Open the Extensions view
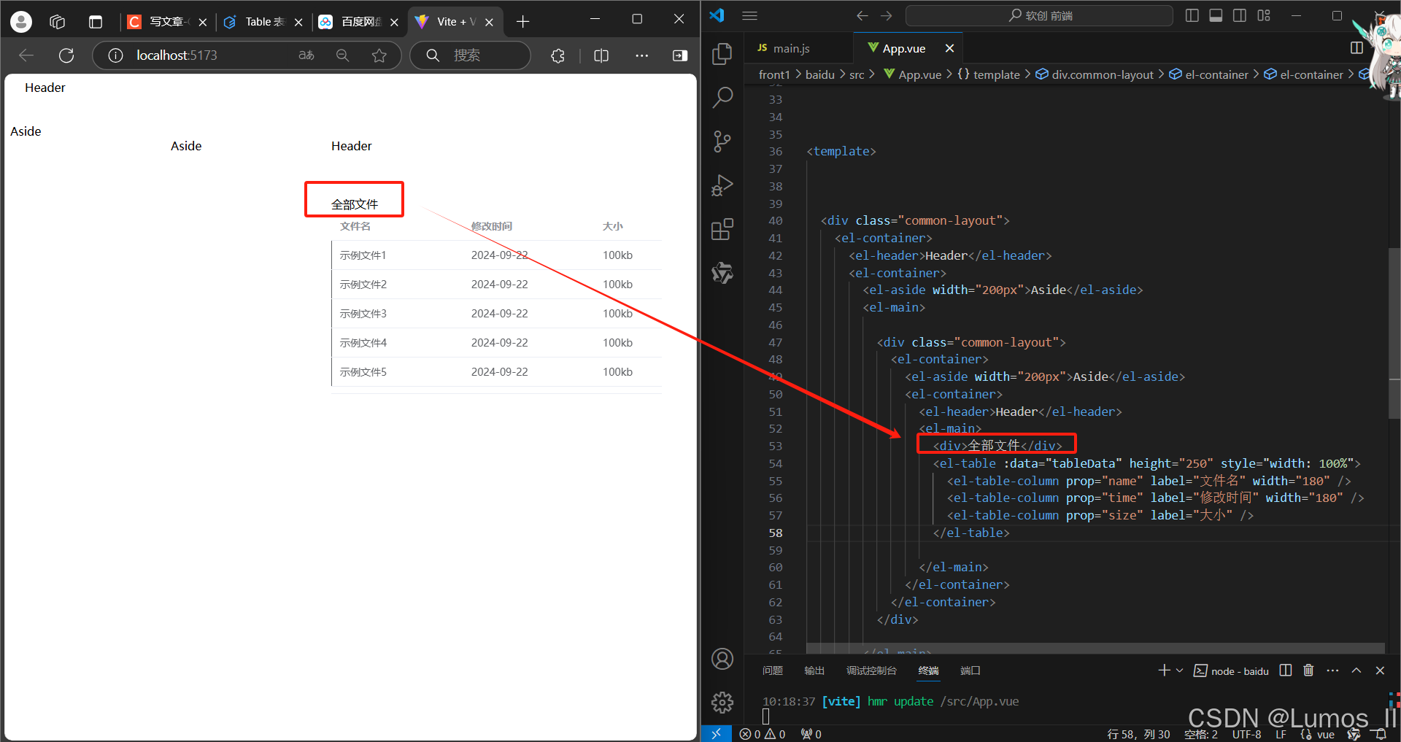The height and width of the screenshot is (742, 1401). 722,229
